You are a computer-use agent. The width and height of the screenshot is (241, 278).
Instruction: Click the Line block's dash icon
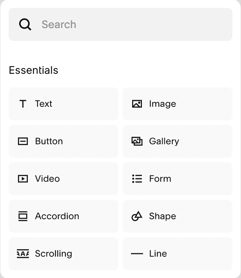click(137, 254)
